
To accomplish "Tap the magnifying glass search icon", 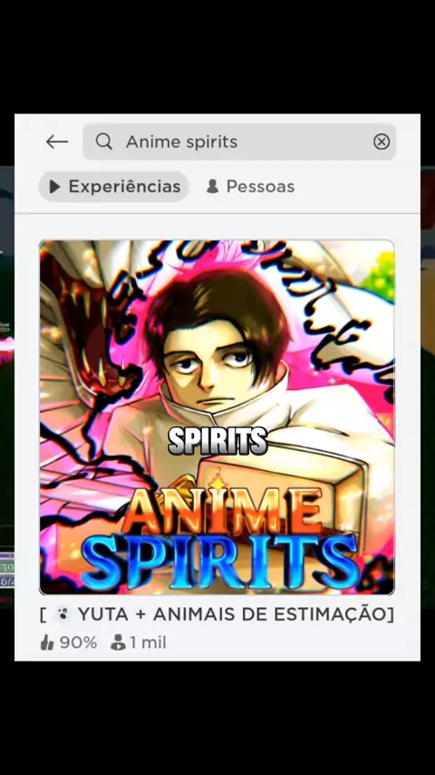I will click(103, 142).
